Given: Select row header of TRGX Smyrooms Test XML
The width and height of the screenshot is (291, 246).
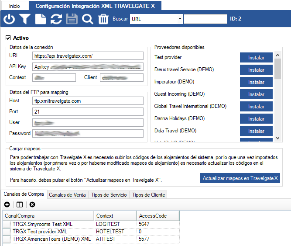Looking at the screenshot, I should [x=7, y=225].
